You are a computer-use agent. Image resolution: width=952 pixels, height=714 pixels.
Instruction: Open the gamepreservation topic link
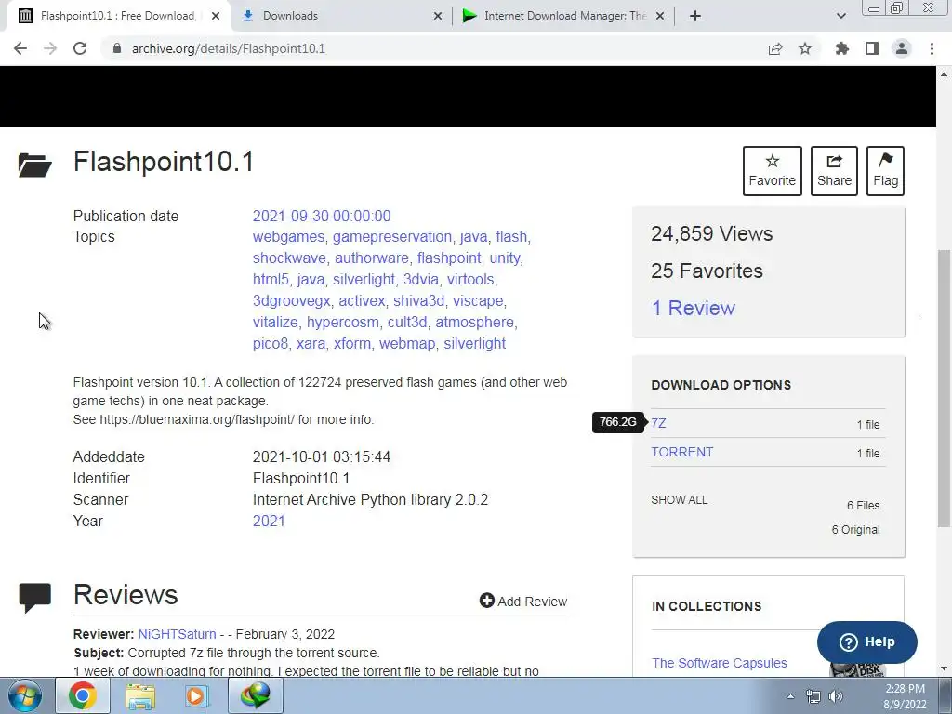click(x=392, y=237)
